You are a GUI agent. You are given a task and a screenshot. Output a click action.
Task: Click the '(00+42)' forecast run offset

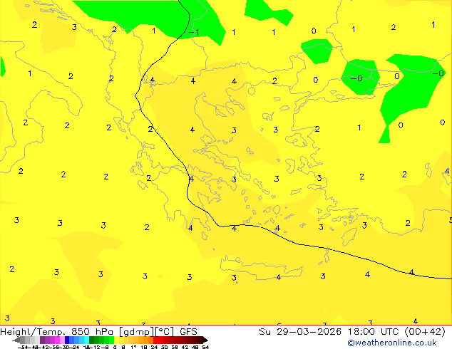pos(425,332)
